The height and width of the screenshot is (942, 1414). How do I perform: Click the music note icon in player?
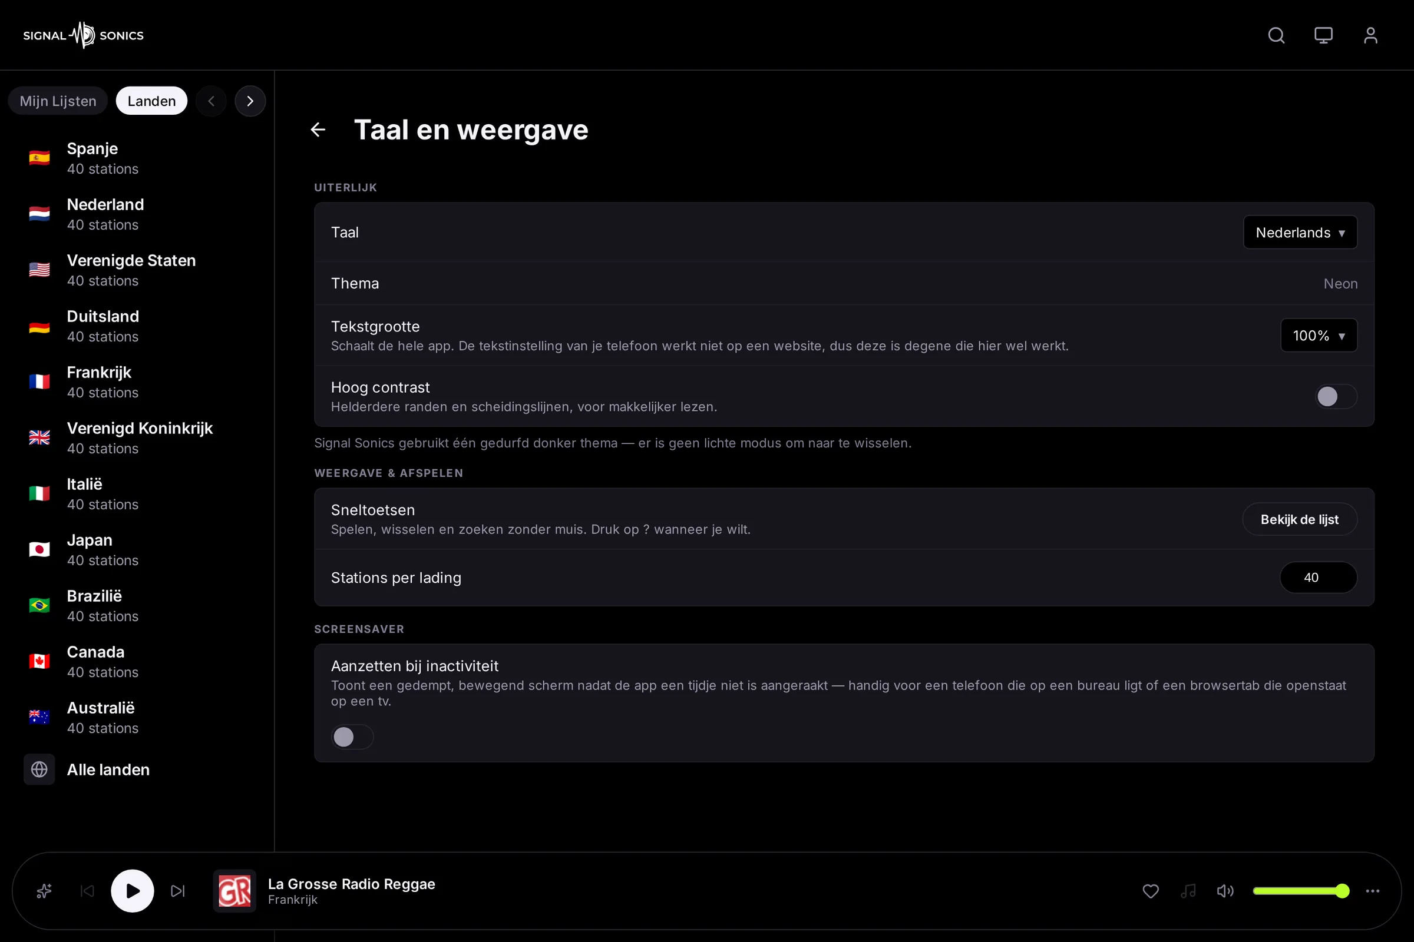1188,891
